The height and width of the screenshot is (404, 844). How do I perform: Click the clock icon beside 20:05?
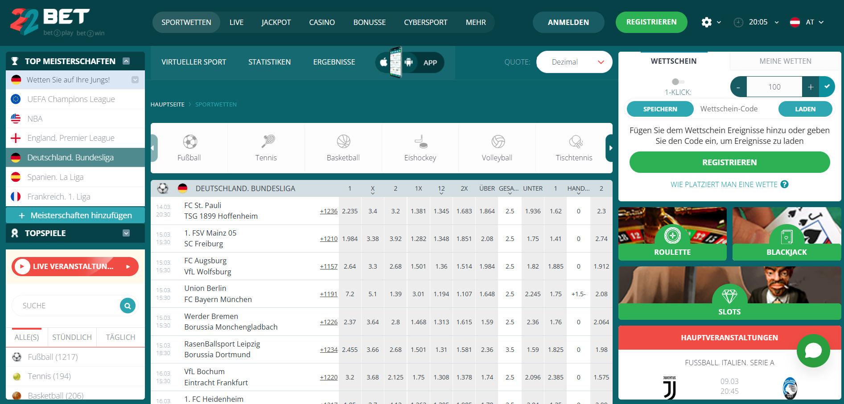738,22
